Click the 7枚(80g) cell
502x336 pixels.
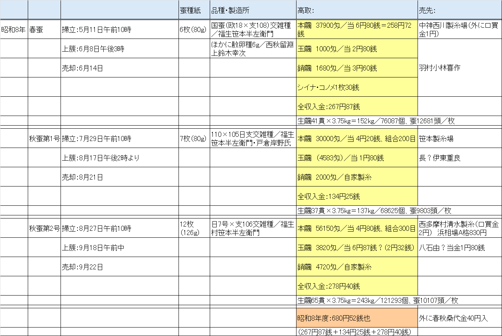194,138
